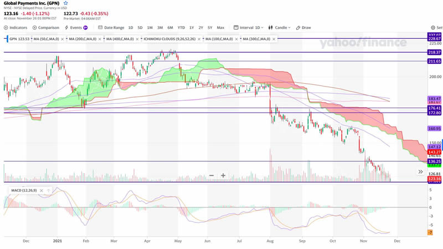Select the 1Y range
This screenshot has height=249, width=443.
click(x=192, y=27)
